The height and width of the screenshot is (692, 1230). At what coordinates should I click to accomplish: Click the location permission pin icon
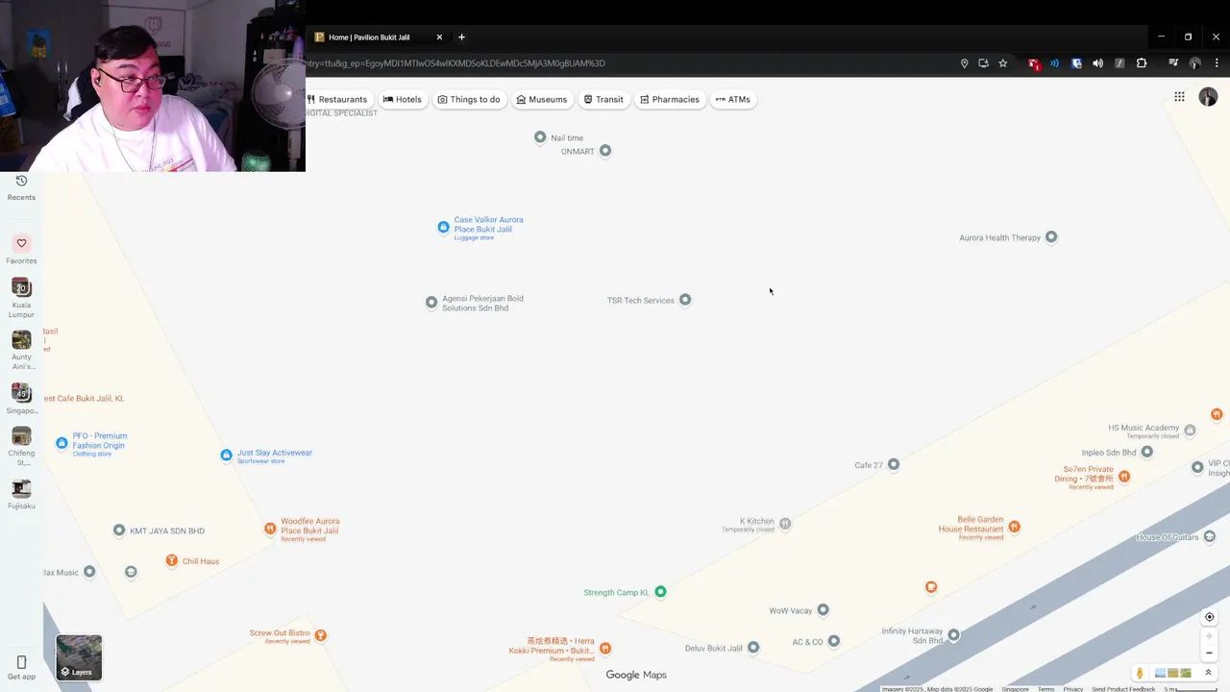964,63
